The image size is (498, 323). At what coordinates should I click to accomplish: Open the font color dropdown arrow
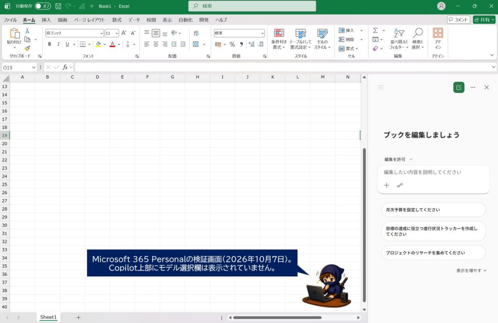pyautogui.click(x=119, y=44)
